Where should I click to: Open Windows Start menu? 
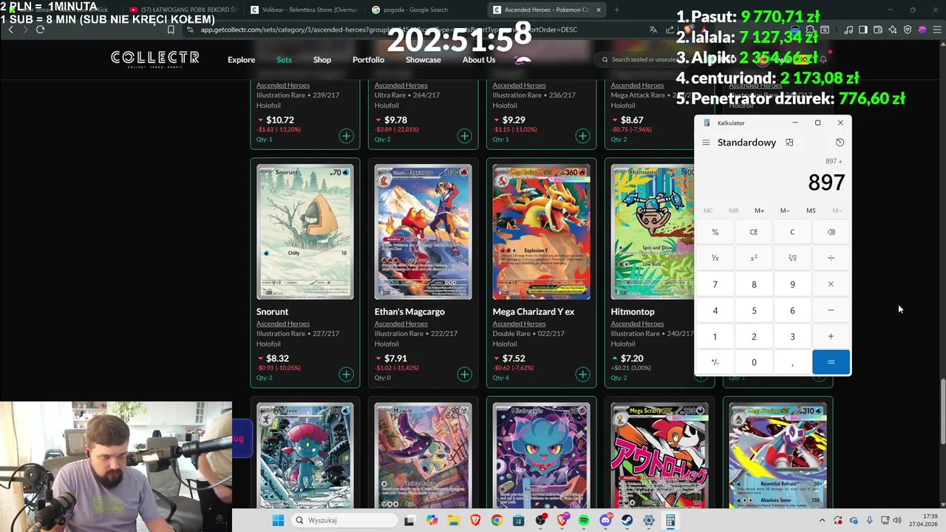click(x=278, y=520)
